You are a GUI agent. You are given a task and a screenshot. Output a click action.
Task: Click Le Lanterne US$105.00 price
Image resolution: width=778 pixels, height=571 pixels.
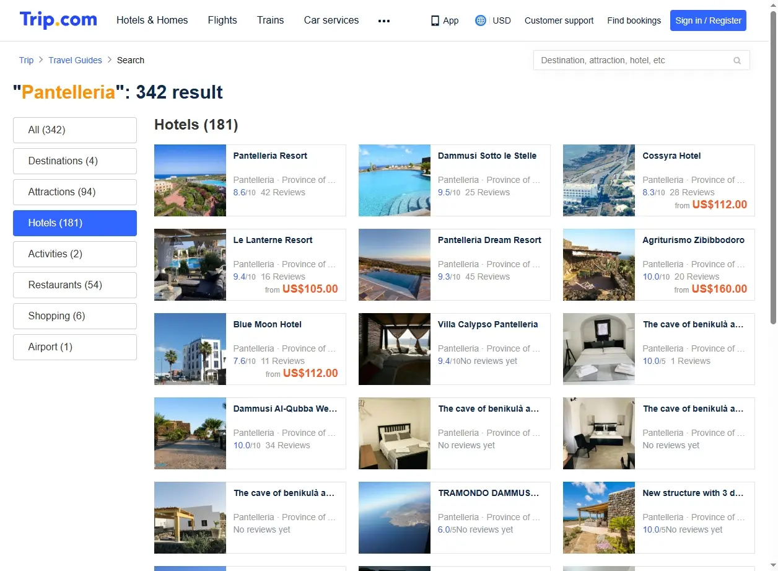310,289
